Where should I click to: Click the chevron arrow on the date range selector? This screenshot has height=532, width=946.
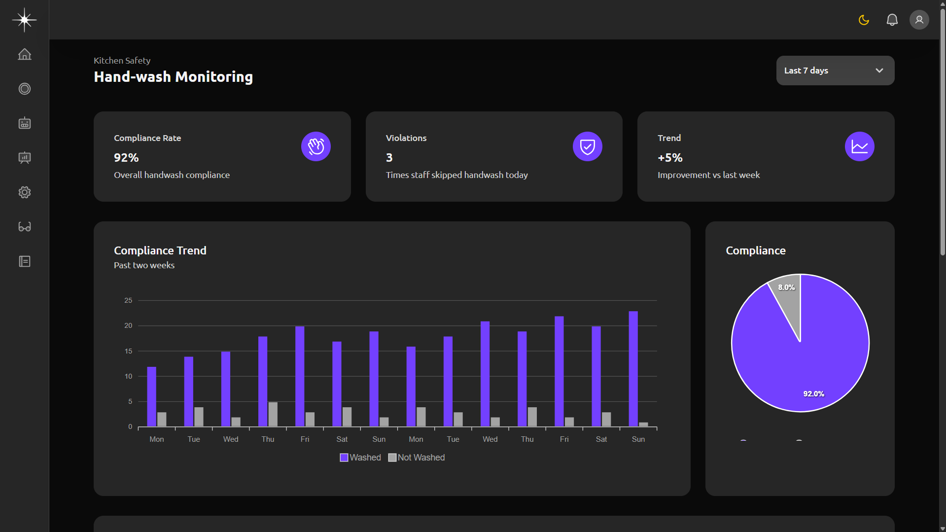point(879,71)
